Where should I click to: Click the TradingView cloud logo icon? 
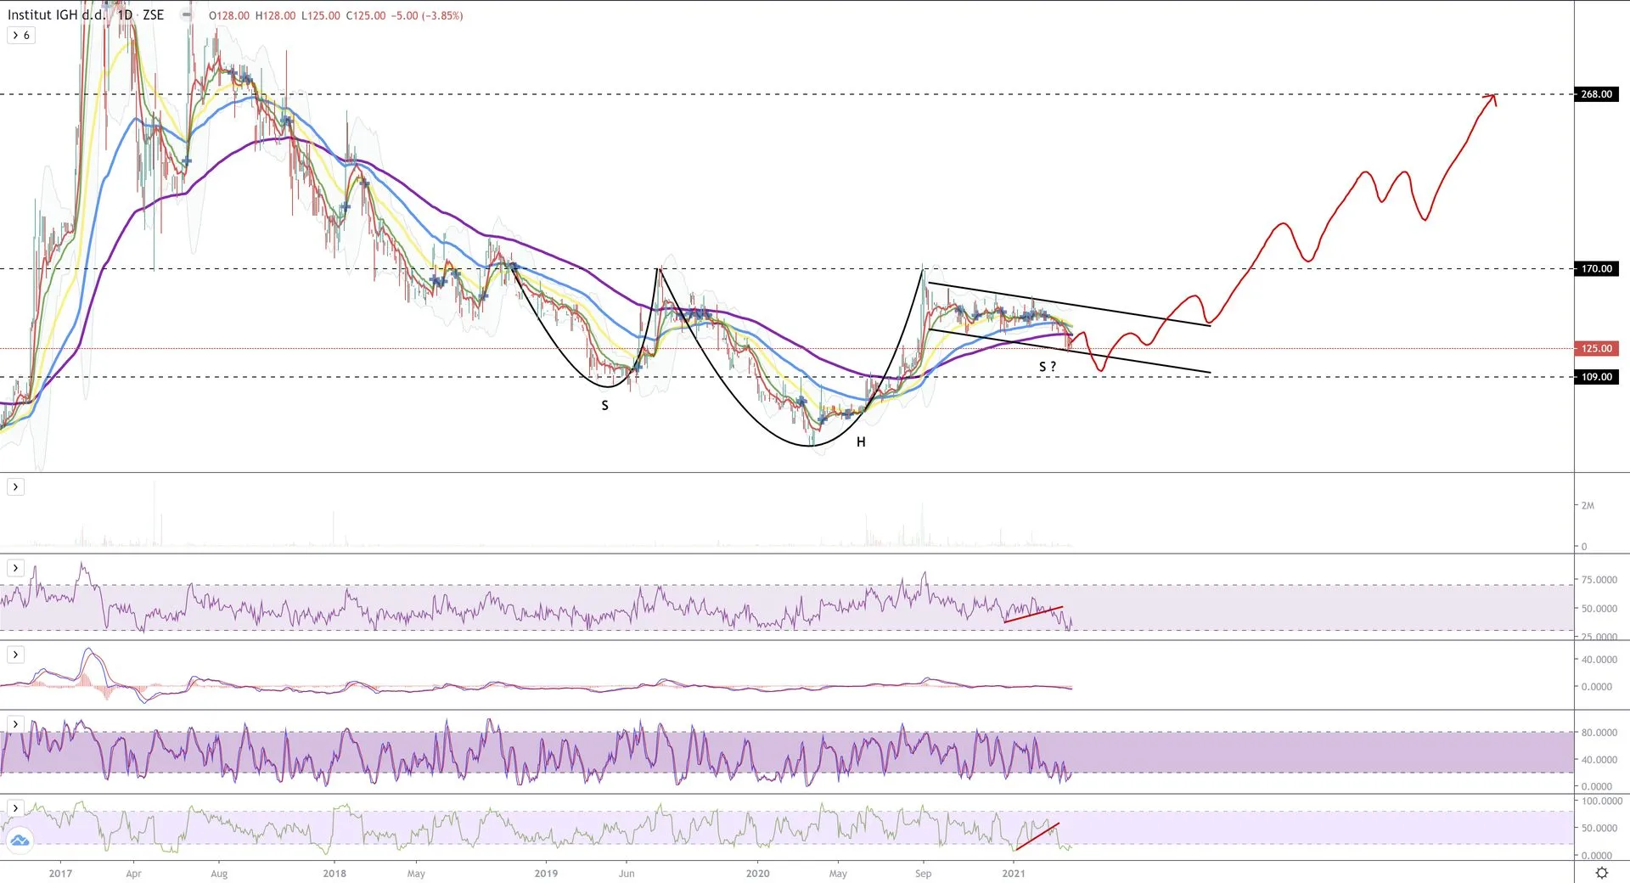coord(19,841)
